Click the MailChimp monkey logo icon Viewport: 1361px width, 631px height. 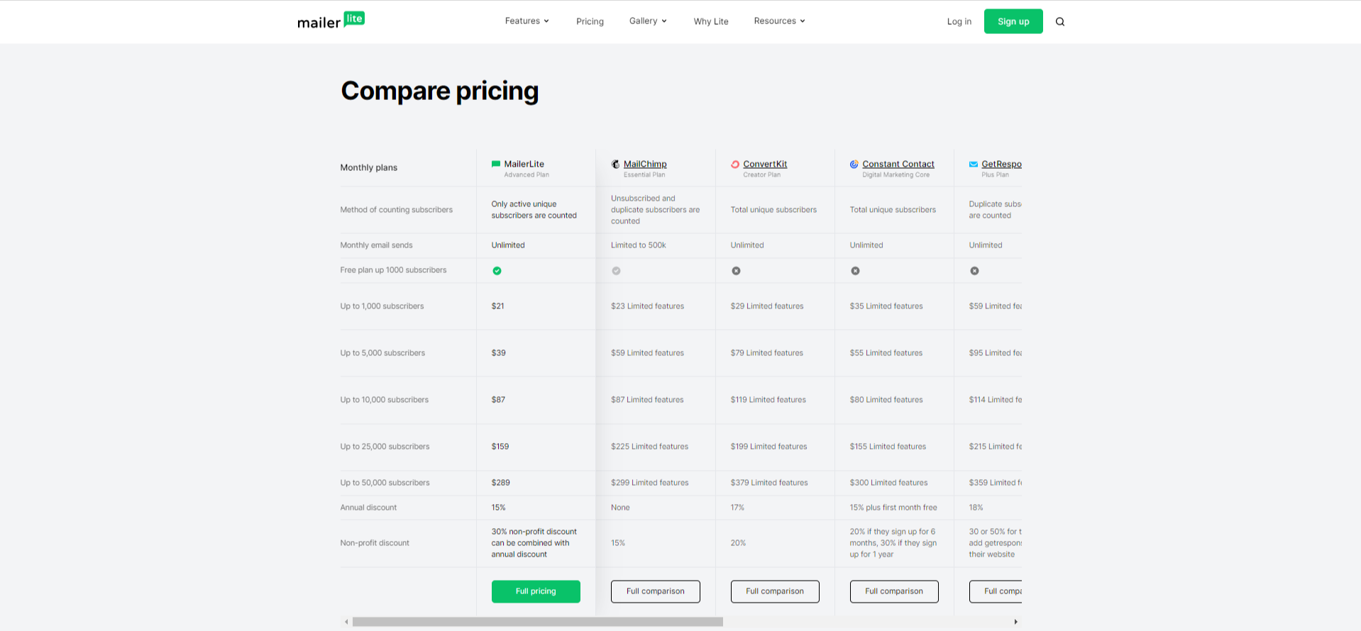coord(615,164)
